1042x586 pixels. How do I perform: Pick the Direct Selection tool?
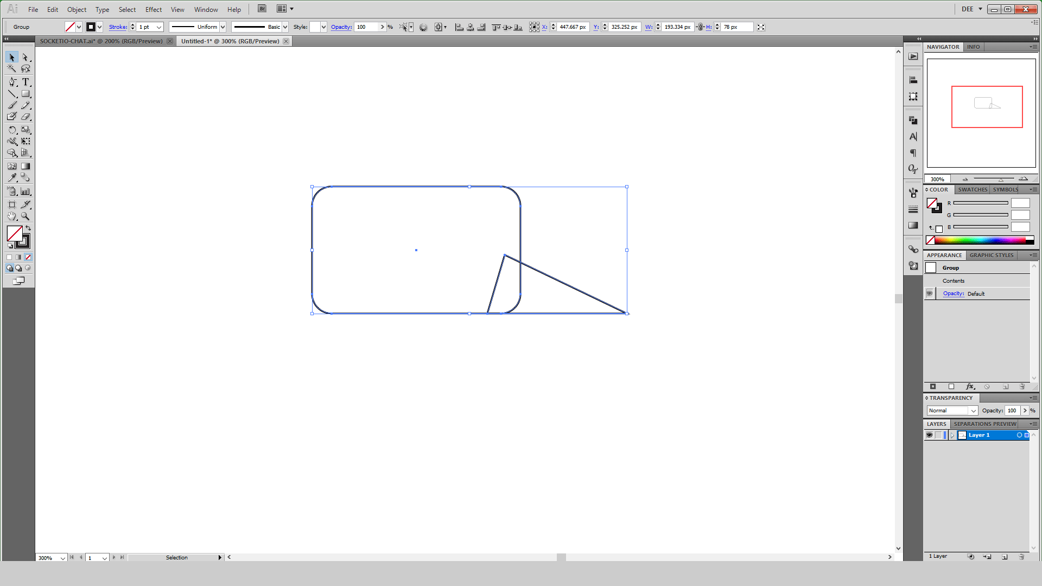tap(25, 58)
